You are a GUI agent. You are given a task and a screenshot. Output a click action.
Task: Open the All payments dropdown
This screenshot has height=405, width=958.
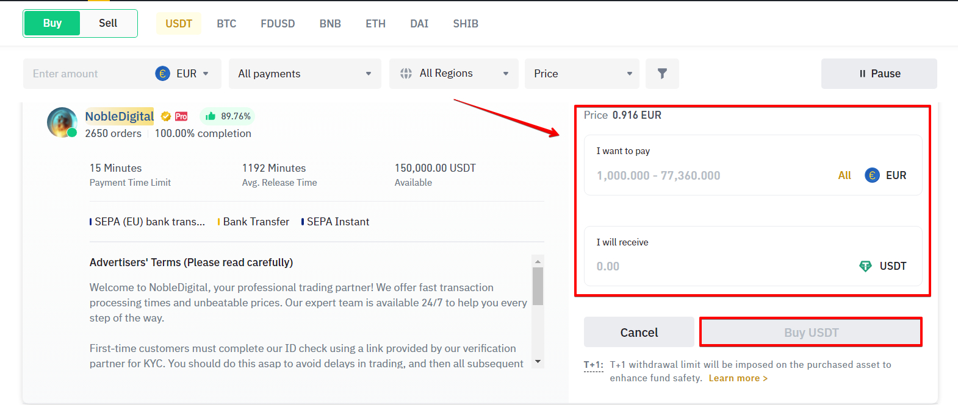point(305,74)
